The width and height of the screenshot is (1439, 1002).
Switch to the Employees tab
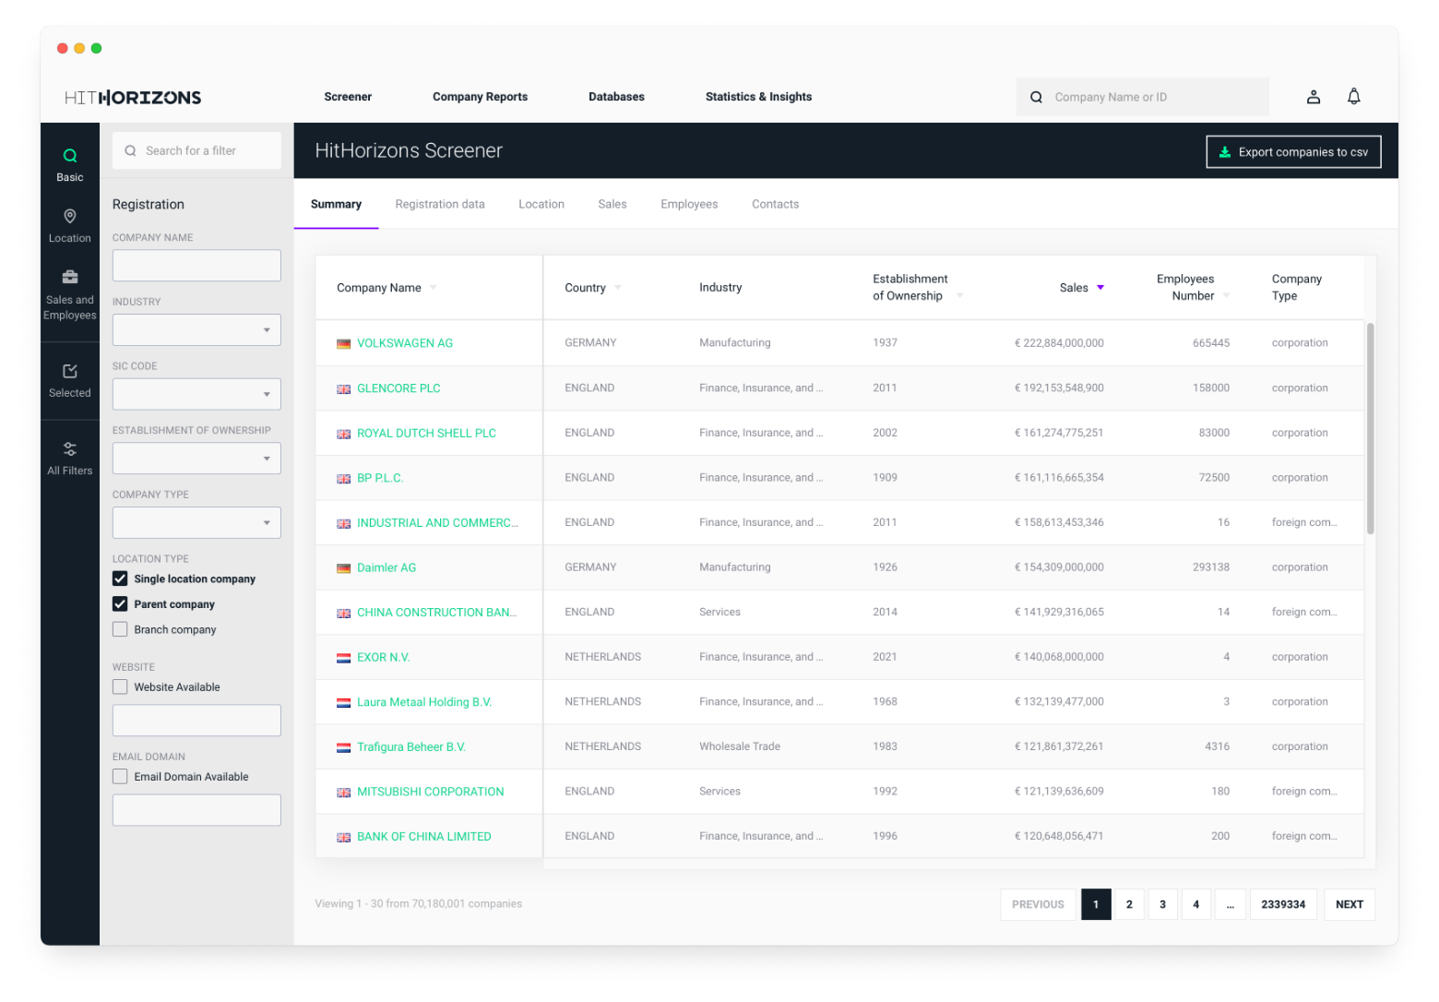tap(689, 205)
